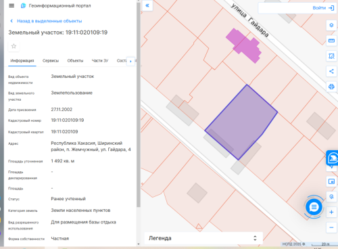Open the partially visible Сост tab
Viewport: 338px width, 249px height.
122,61
